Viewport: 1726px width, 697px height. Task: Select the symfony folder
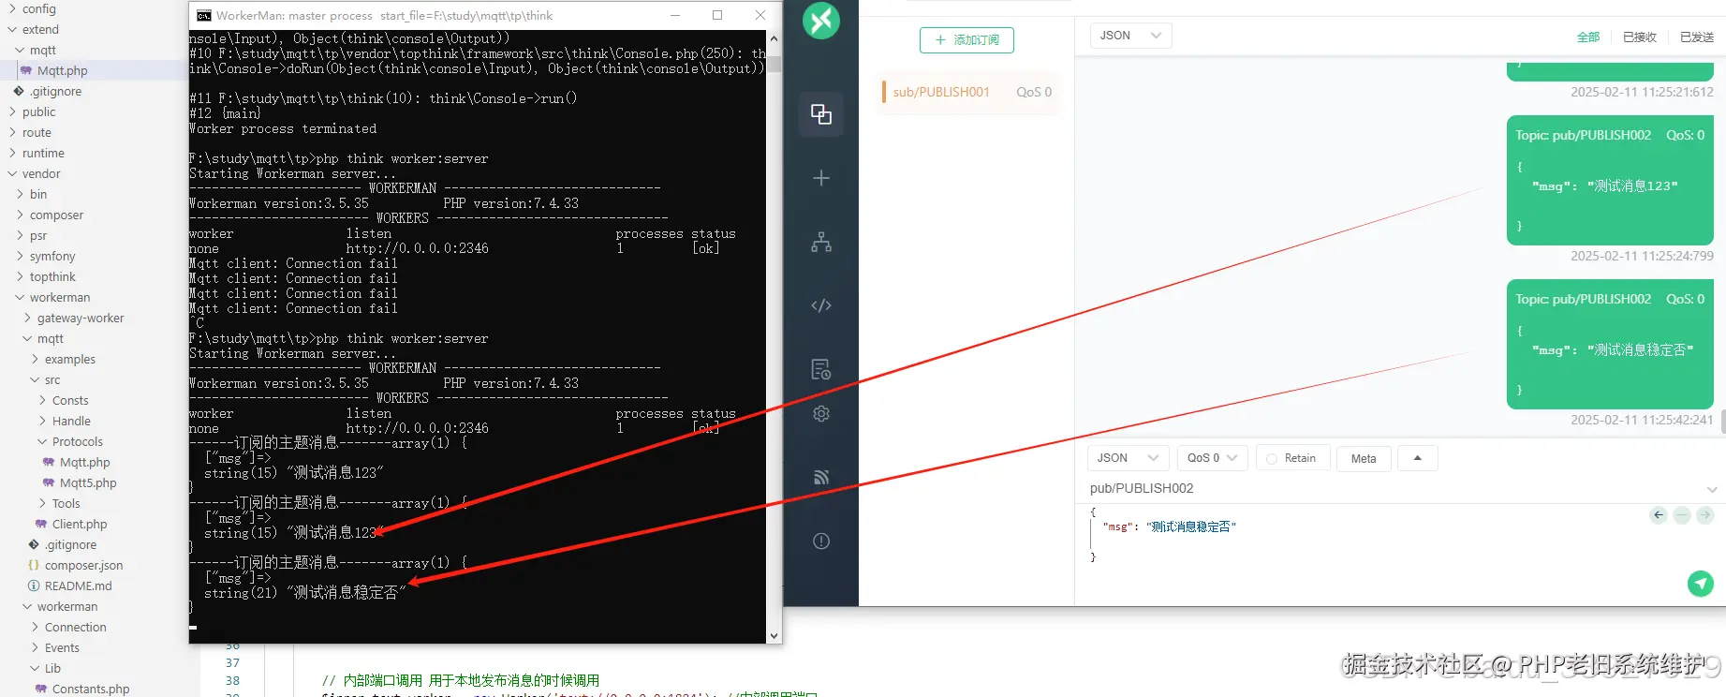click(x=52, y=256)
